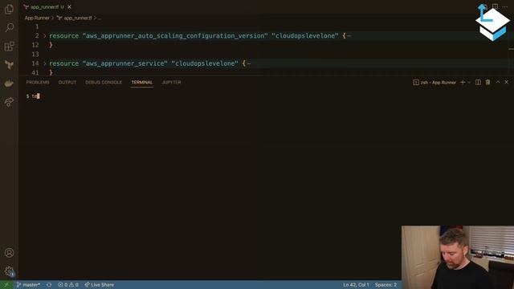Change indentation via Spaces: 2
The image size is (514, 289).
click(385, 285)
